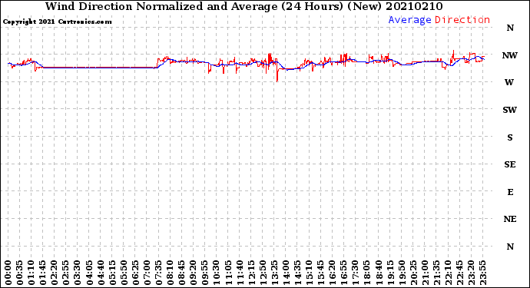The width and height of the screenshot is (530, 288).
Task: Click the 'NE' axis label
Action: pyautogui.click(x=510, y=220)
